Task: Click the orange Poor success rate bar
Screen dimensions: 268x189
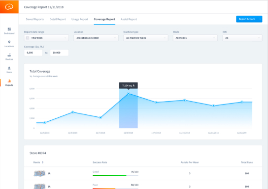Action: click(x=104, y=189)
